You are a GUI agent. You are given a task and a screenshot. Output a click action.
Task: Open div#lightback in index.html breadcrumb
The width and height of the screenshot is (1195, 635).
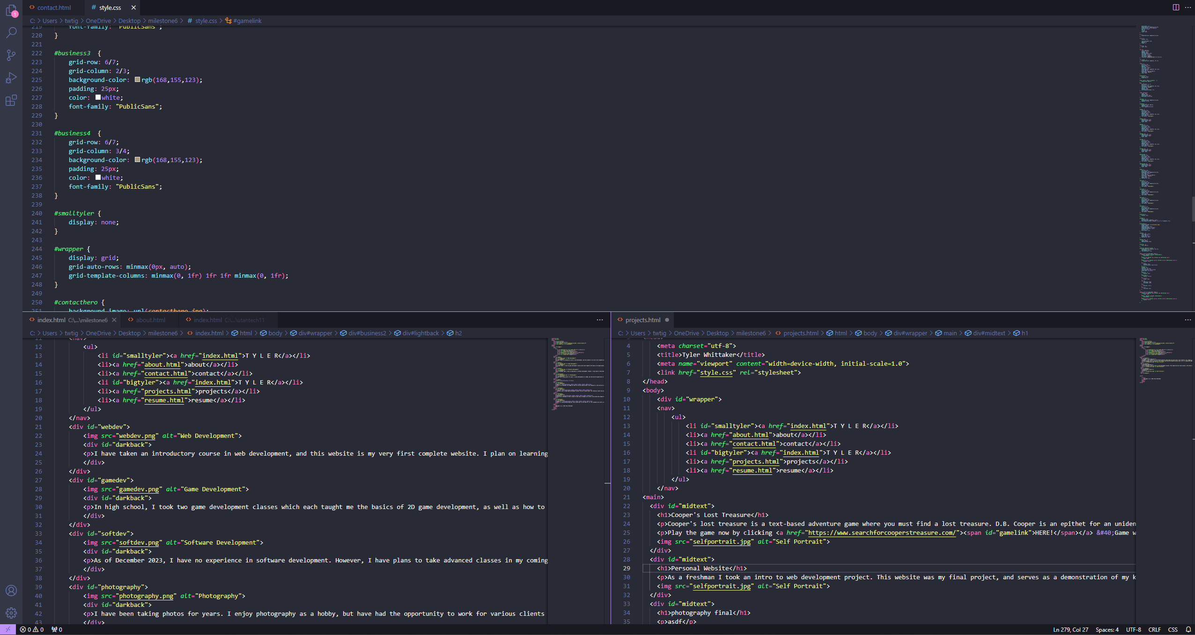(x=417, y=333)
